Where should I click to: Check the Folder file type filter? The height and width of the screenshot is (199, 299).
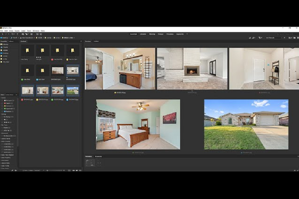click(x=2, y=128)
